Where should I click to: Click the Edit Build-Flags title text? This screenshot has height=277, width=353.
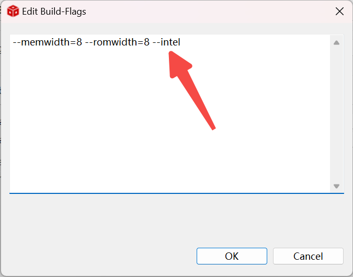(54, 11)
